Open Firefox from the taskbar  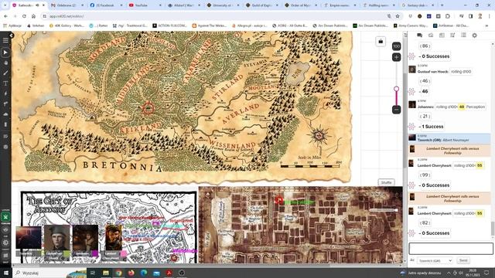(x=131, y=273)
